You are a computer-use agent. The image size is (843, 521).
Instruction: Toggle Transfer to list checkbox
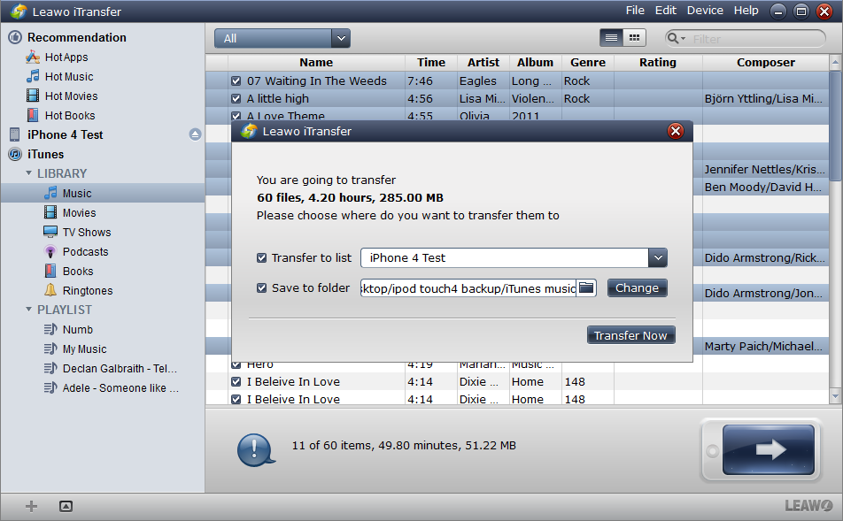point(262,257)
